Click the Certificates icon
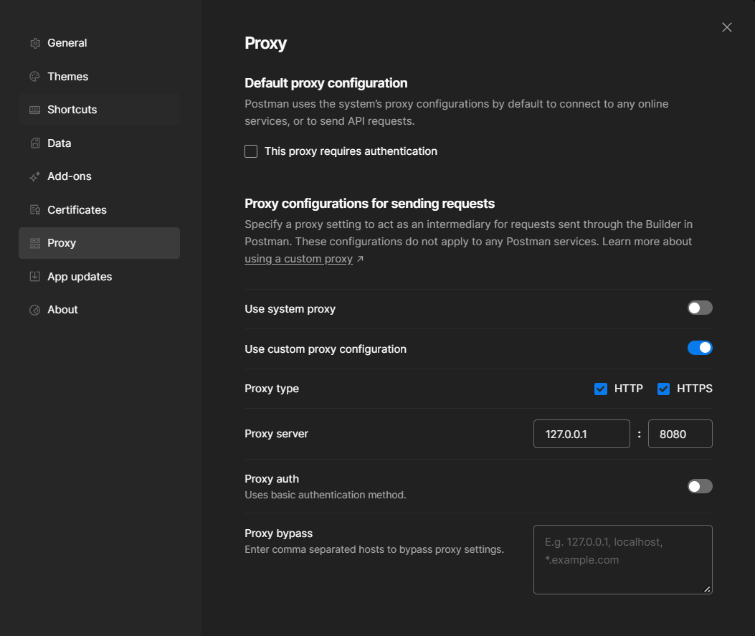Image resolution: width=755 pixels, height=636 pixels. coord(34,210)
